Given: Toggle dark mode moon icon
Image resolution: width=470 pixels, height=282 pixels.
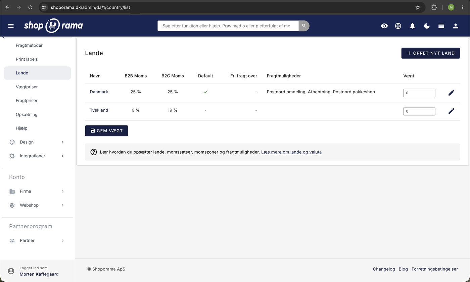Looking at the screenshot, I should click(x=427, y=26).
